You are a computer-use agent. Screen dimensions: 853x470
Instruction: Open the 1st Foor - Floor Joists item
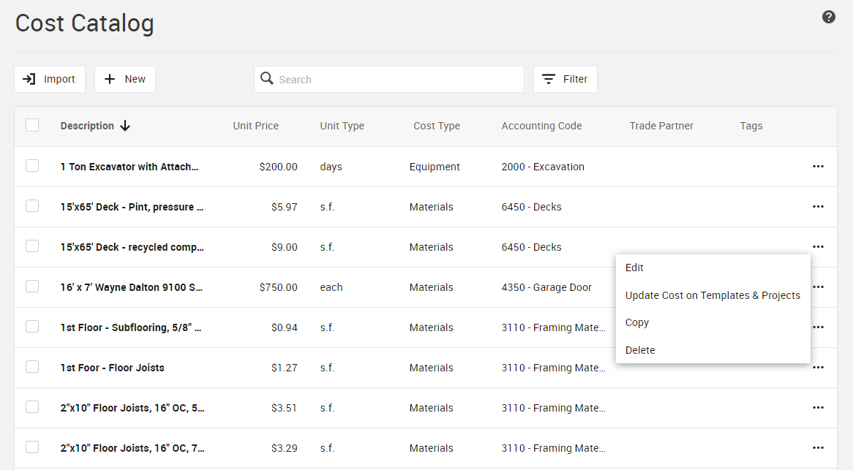pos(112,368)
